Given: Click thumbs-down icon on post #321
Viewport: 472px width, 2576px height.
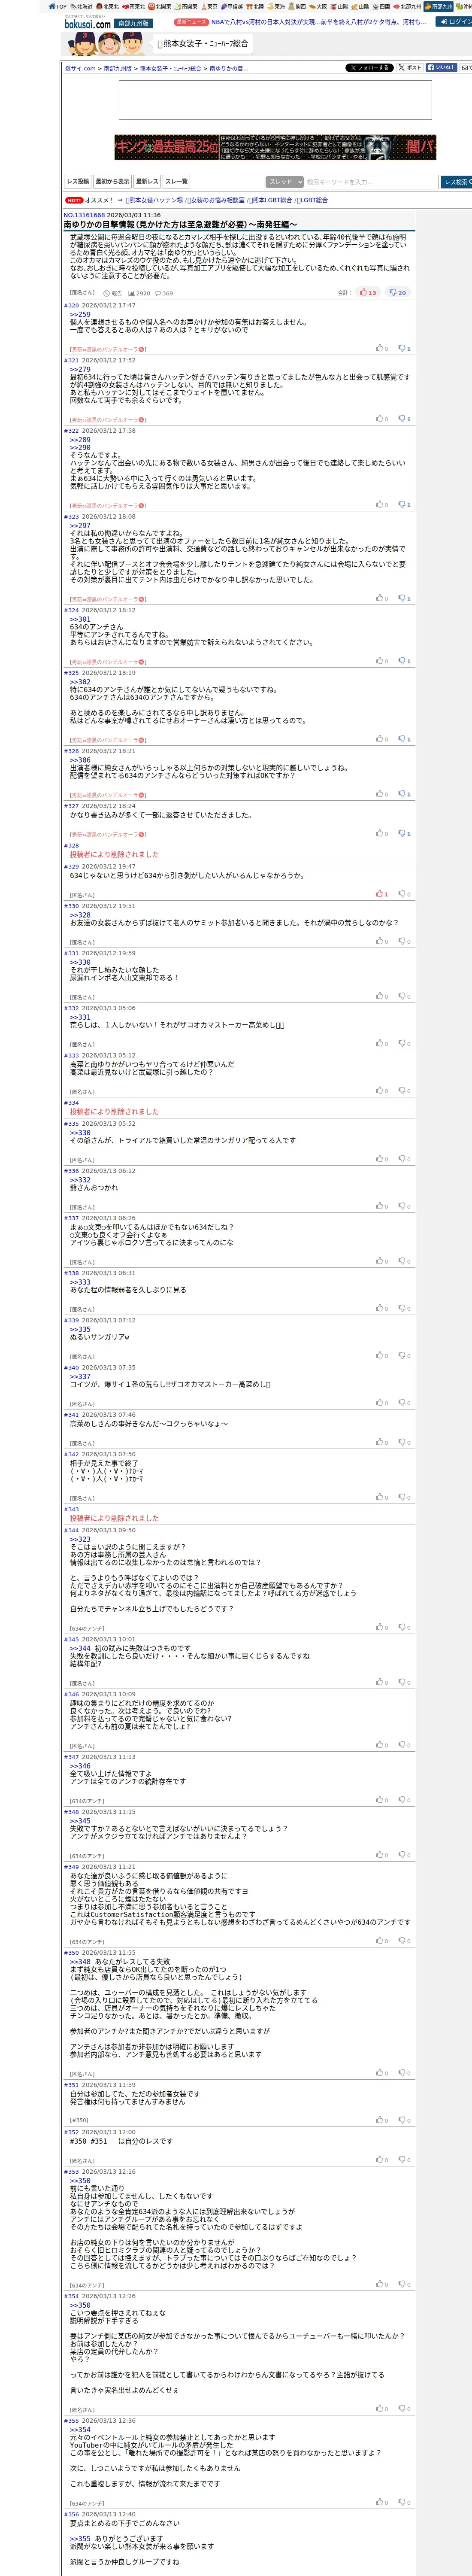Looking at the screenshot, I should 402,419.
